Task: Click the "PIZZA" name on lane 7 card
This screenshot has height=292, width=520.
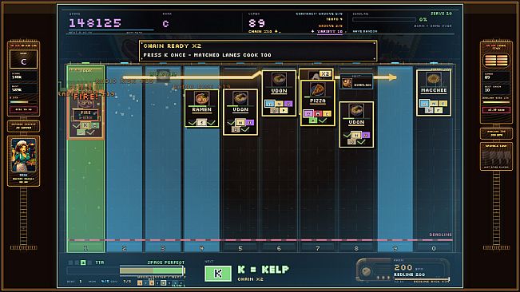Action: tap(318, 101)
